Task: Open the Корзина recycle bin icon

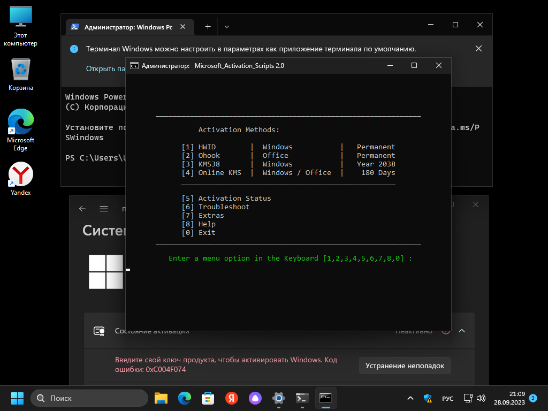Action: tap(21, 74)
